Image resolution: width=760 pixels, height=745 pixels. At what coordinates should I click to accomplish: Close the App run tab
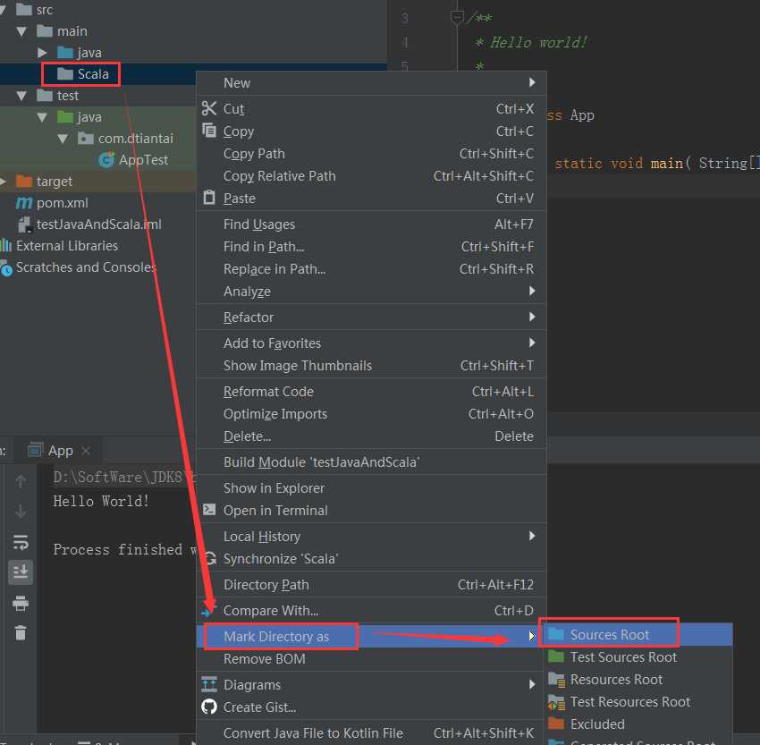(86, 450)
